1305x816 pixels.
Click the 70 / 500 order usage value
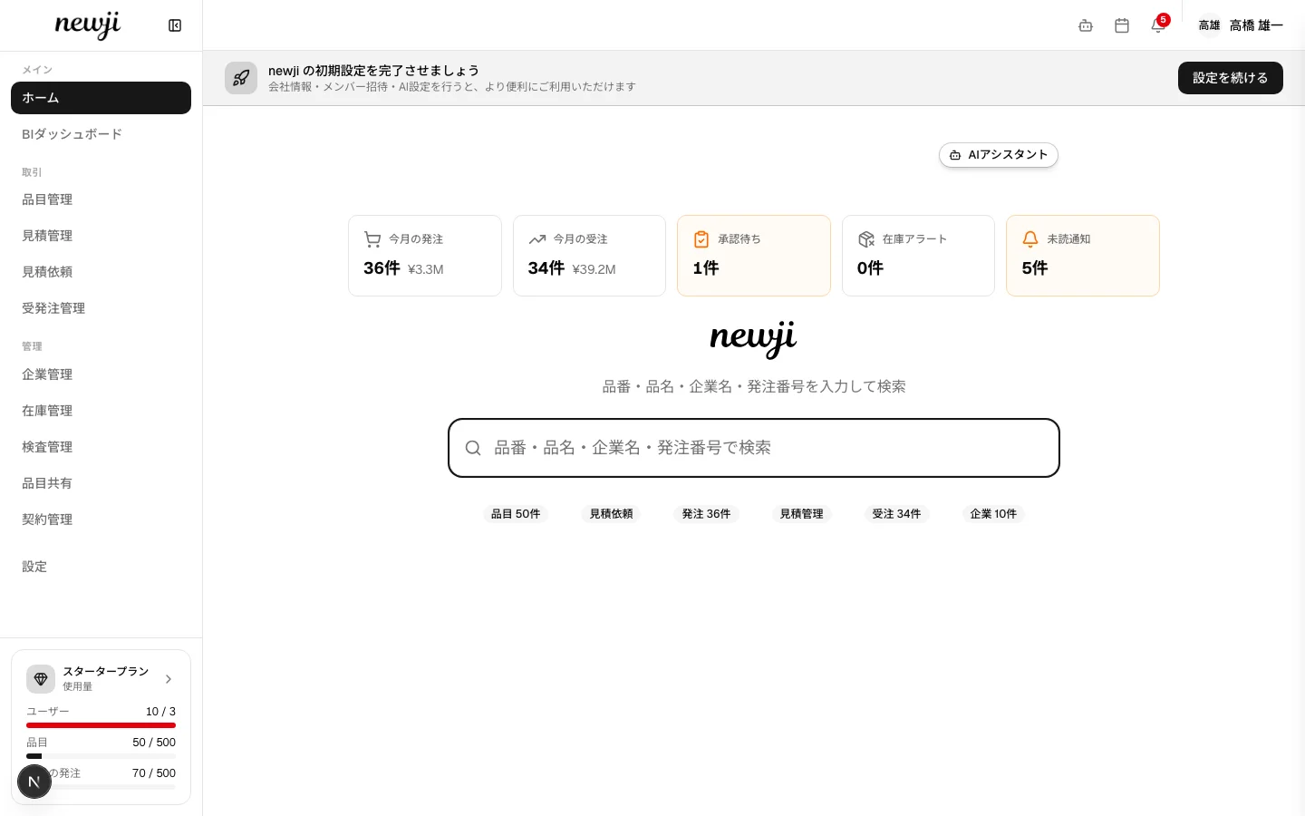coord(154,773)
